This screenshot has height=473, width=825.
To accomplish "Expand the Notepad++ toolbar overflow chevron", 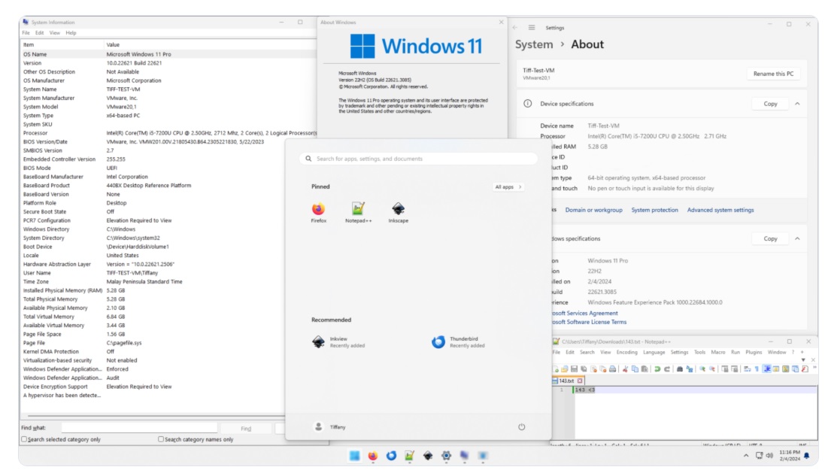I will coord(814,368).
